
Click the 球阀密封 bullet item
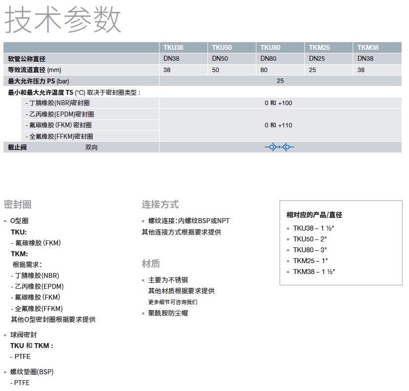point(24,335)
